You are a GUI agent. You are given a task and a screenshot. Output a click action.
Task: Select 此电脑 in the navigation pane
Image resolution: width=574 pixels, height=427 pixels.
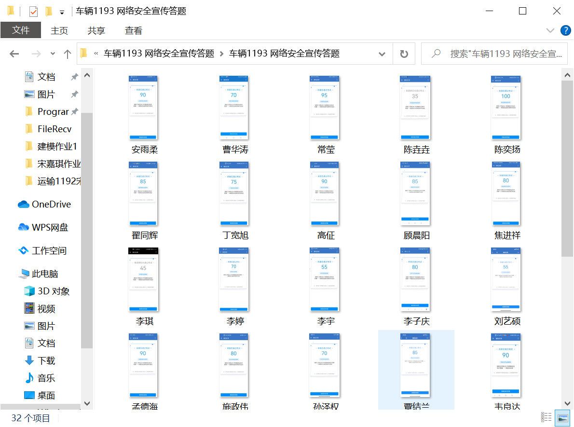(x=44, y=274)
